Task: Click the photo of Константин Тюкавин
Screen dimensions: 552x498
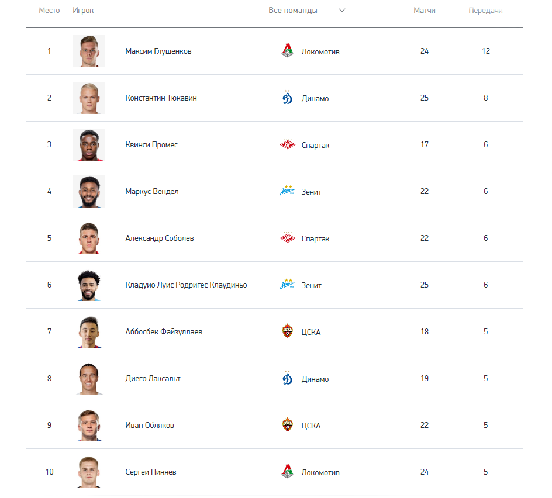Action: tap(89, 98)
